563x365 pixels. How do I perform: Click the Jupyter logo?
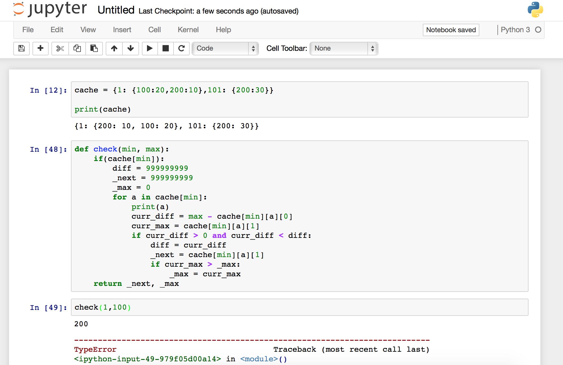tap(50, 9)
